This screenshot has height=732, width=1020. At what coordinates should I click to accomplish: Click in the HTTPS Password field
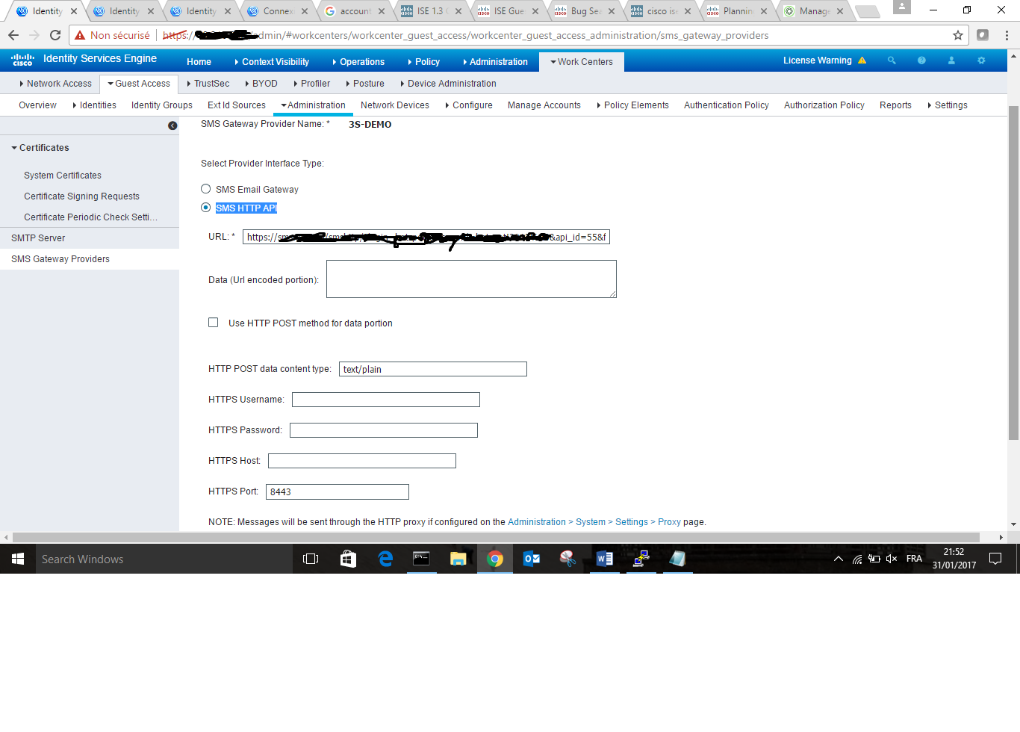click(x=384, y=430)
